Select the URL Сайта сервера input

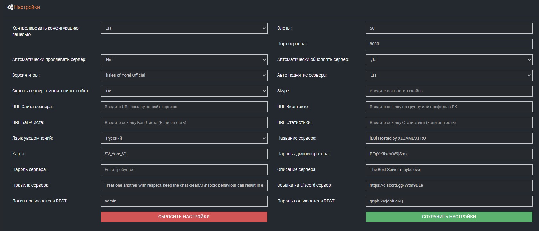point(184,107)
